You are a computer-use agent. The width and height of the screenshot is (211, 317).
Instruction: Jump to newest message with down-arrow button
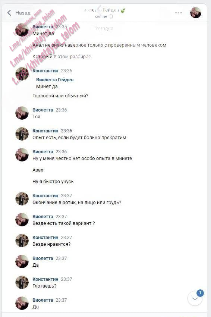(x=195, y=299)
